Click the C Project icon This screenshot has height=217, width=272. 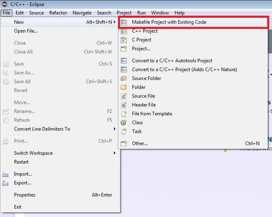(x=124, y=40)
